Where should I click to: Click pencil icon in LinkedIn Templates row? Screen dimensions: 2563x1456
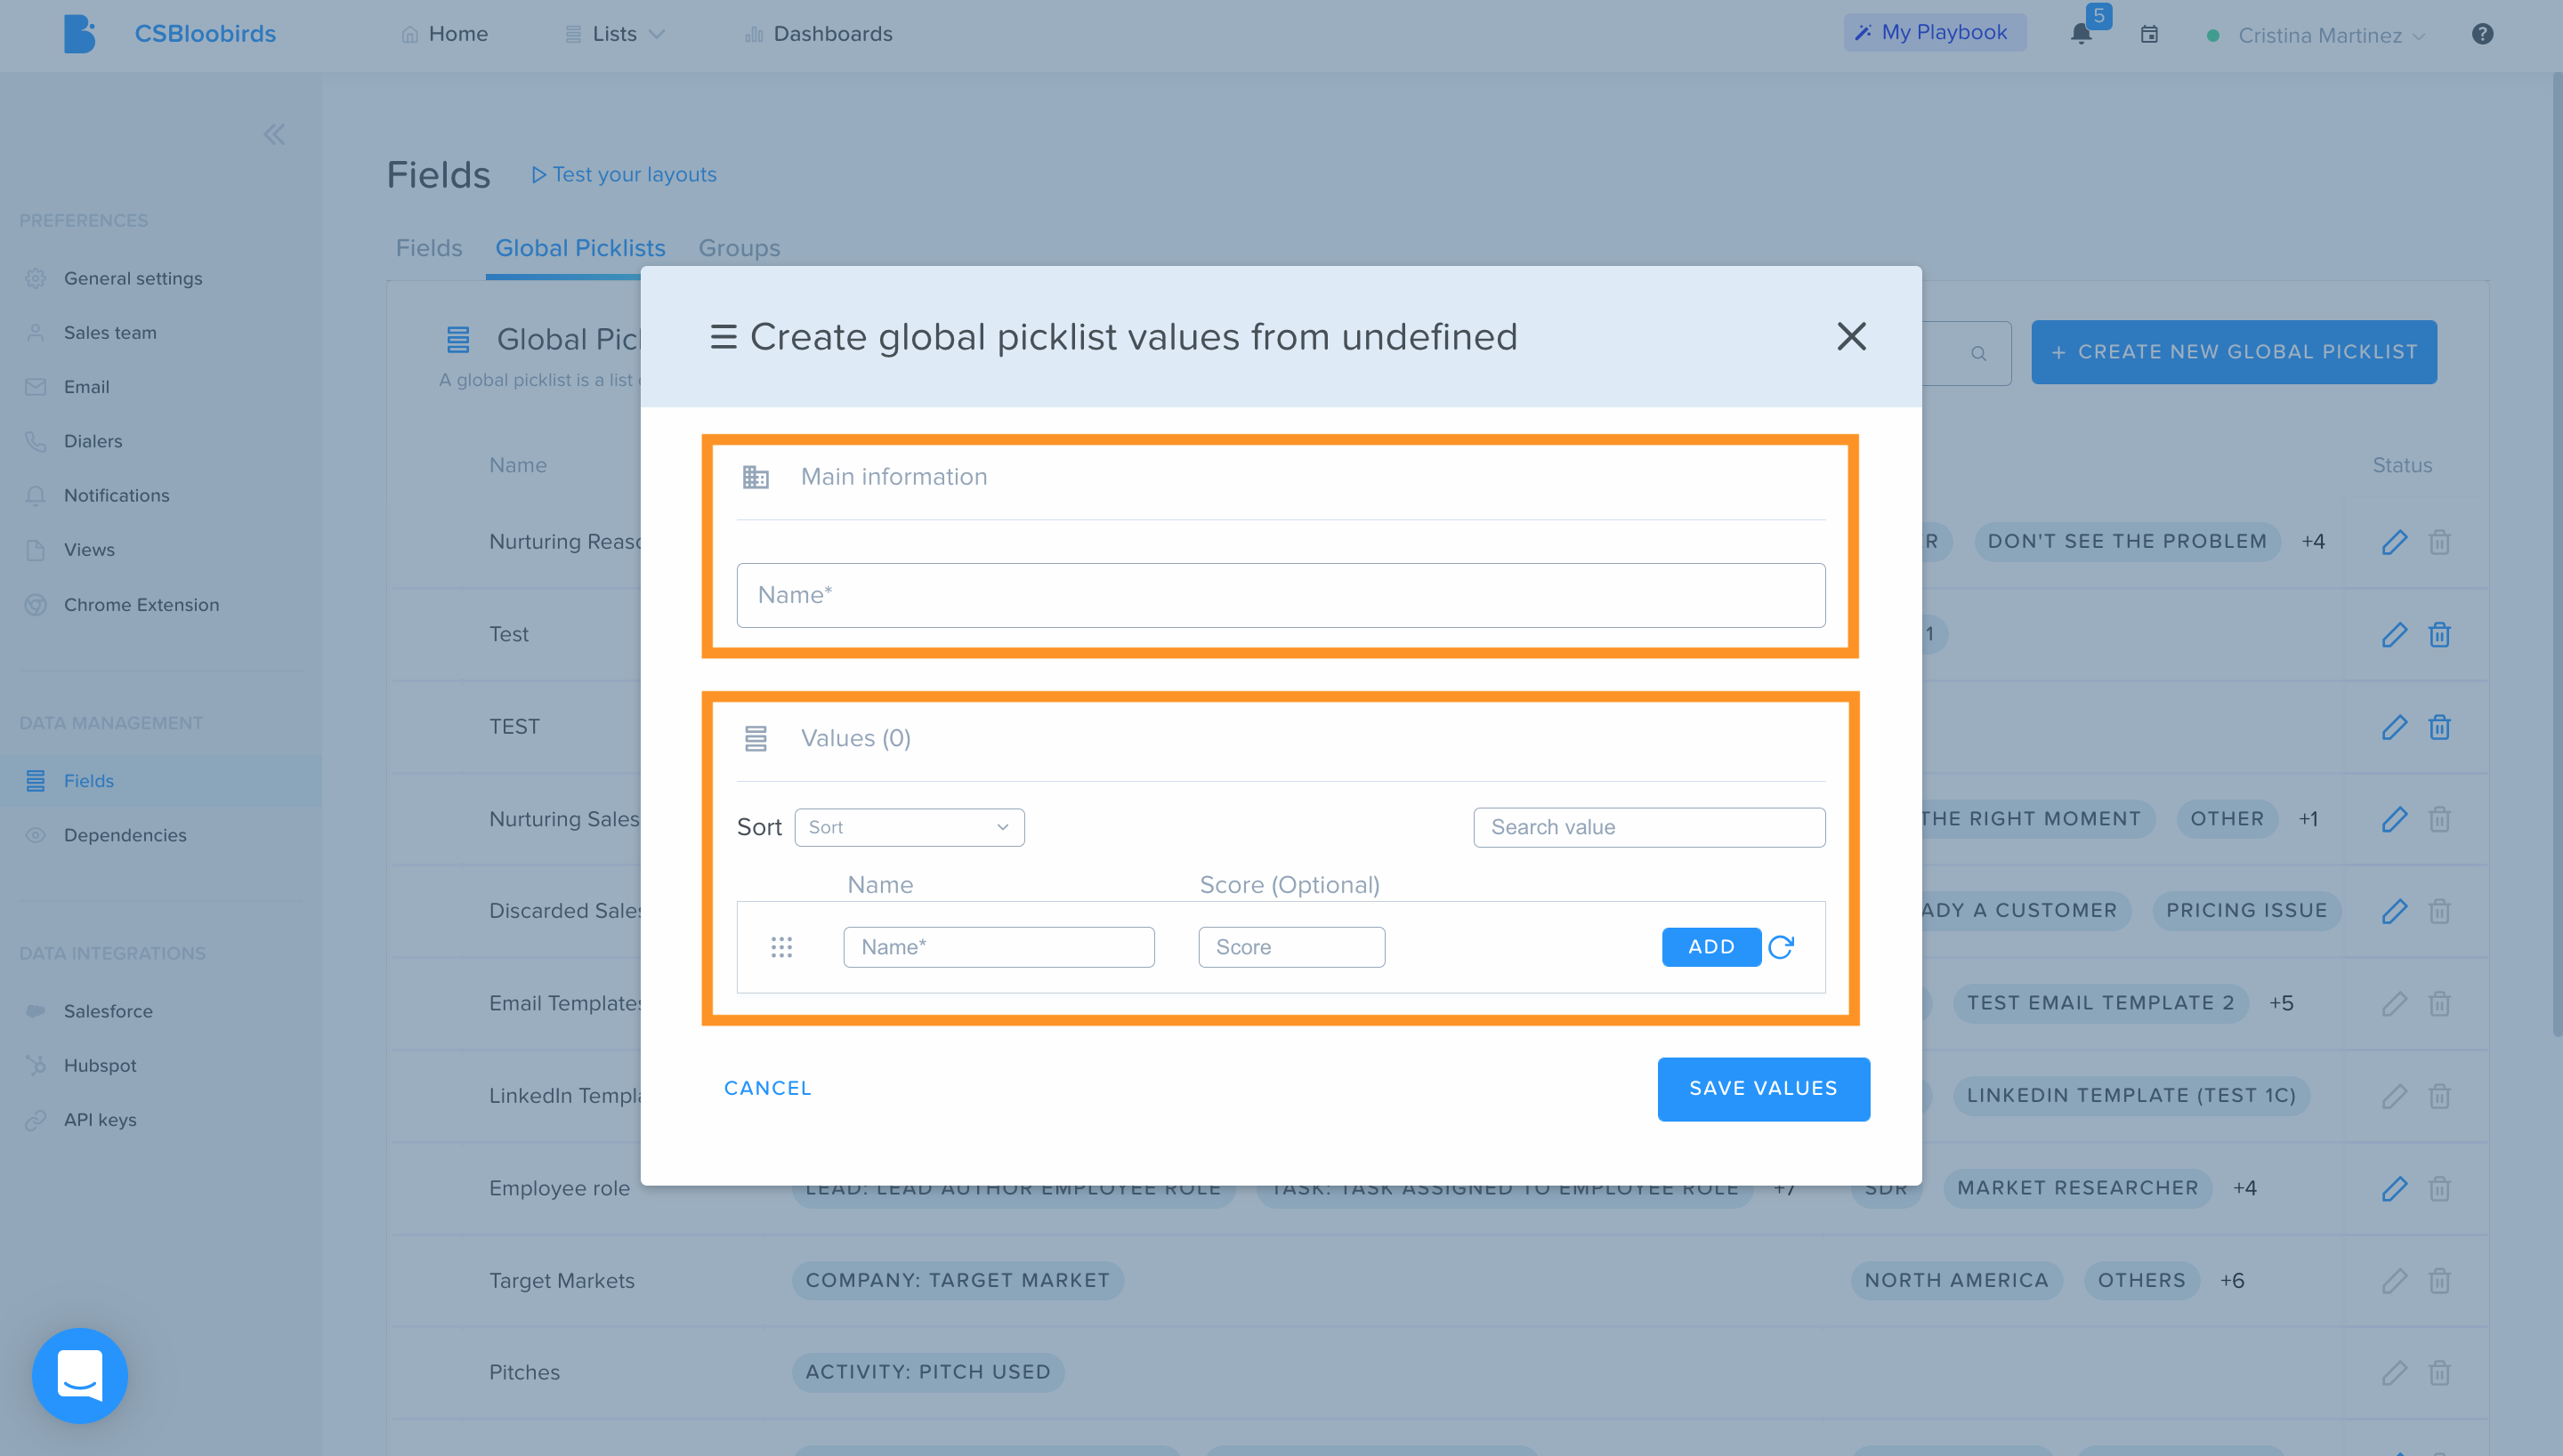click(x=2394, y=1095)
